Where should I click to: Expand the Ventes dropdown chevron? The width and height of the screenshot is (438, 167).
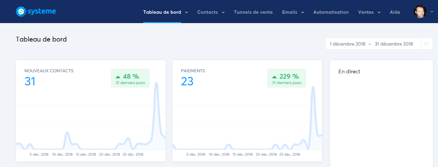tap(379, 12)
